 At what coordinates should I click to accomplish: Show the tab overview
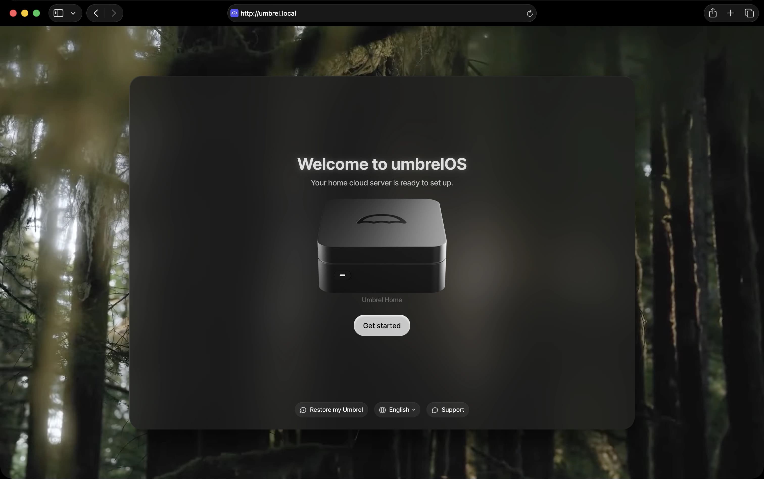pyautogui.click(x=749, y=13)
